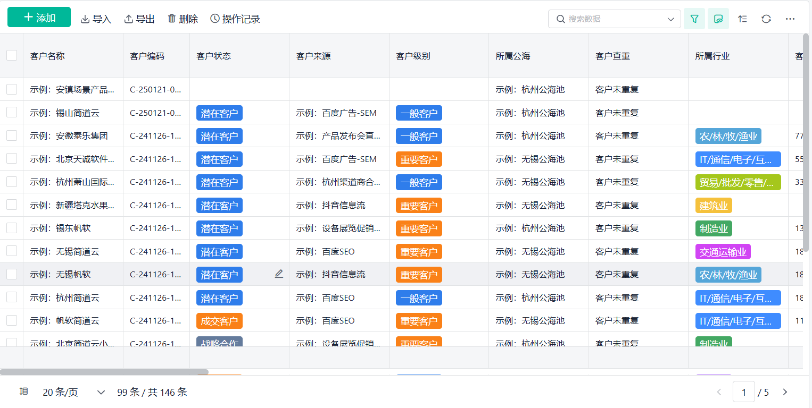Click 一般客户 tag in 安徽泰乐集团 row
This screenshot has width=812, height=408.
click(419, 136)
